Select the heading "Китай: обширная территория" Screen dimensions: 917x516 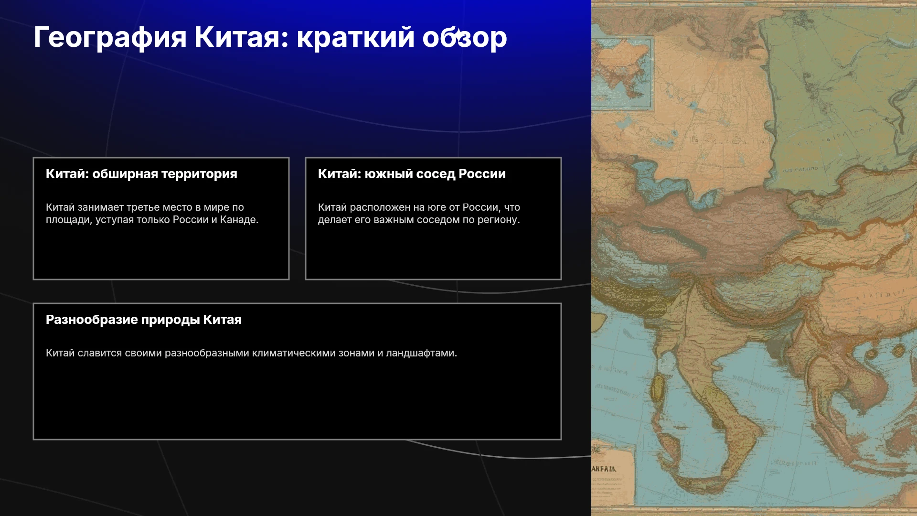pyautogui.click(x=141, y=174)
